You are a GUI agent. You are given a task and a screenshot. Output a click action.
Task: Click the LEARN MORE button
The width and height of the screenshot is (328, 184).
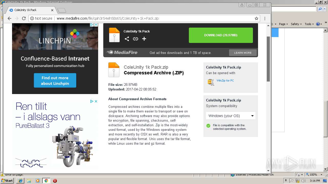point(243,53)
